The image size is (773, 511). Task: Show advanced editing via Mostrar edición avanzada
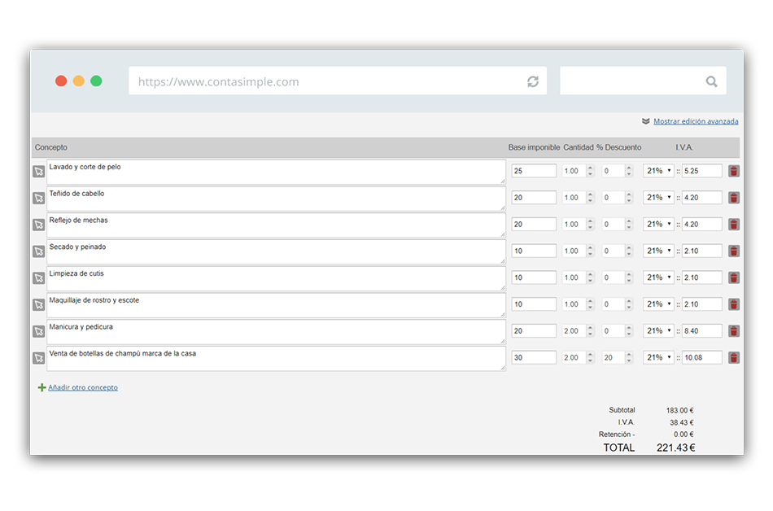tap(696, 121)
